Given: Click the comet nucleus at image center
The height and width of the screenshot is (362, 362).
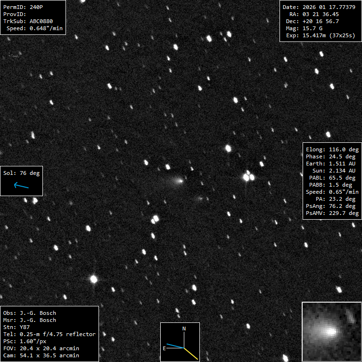Looking at the screenshot, I should coord(181,180).
